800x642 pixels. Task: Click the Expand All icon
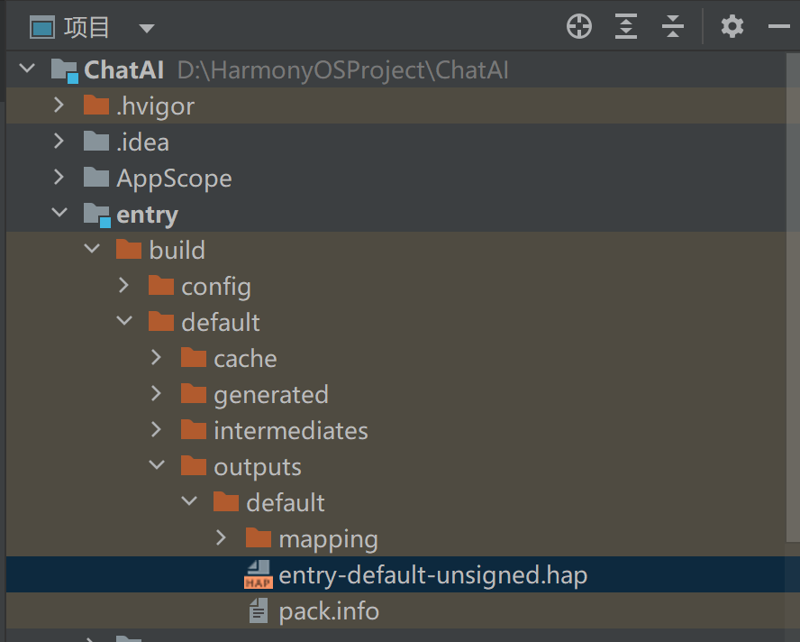click(x=626, y=26)
